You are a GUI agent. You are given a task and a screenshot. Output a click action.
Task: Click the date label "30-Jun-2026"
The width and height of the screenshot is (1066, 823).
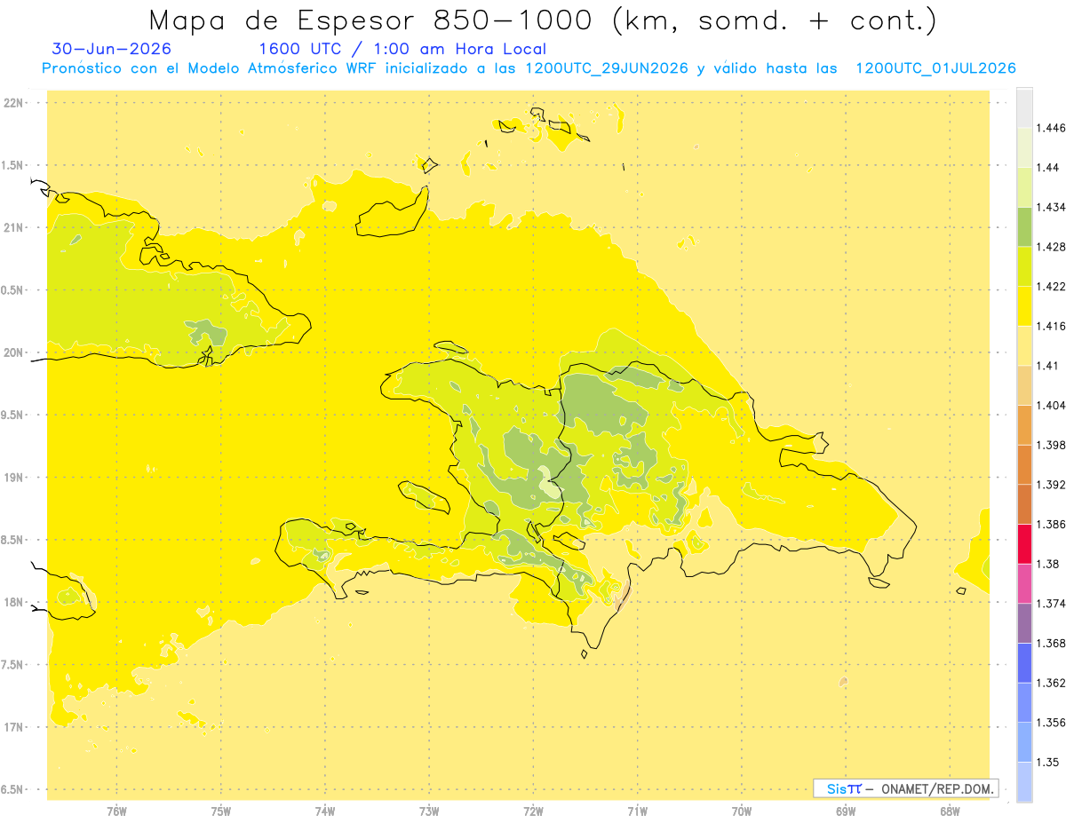(112, 49)
